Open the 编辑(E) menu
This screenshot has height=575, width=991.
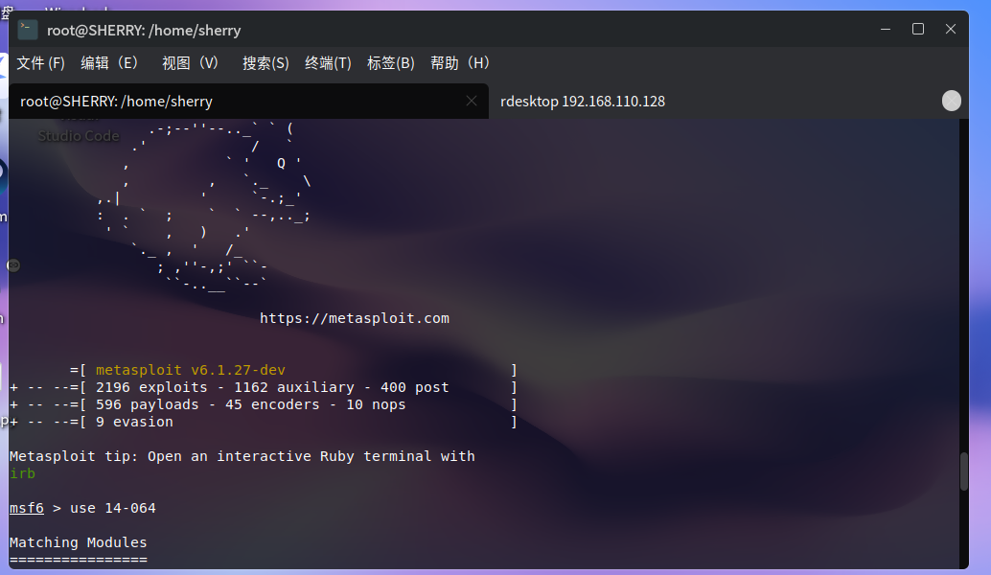pos(110,63)
